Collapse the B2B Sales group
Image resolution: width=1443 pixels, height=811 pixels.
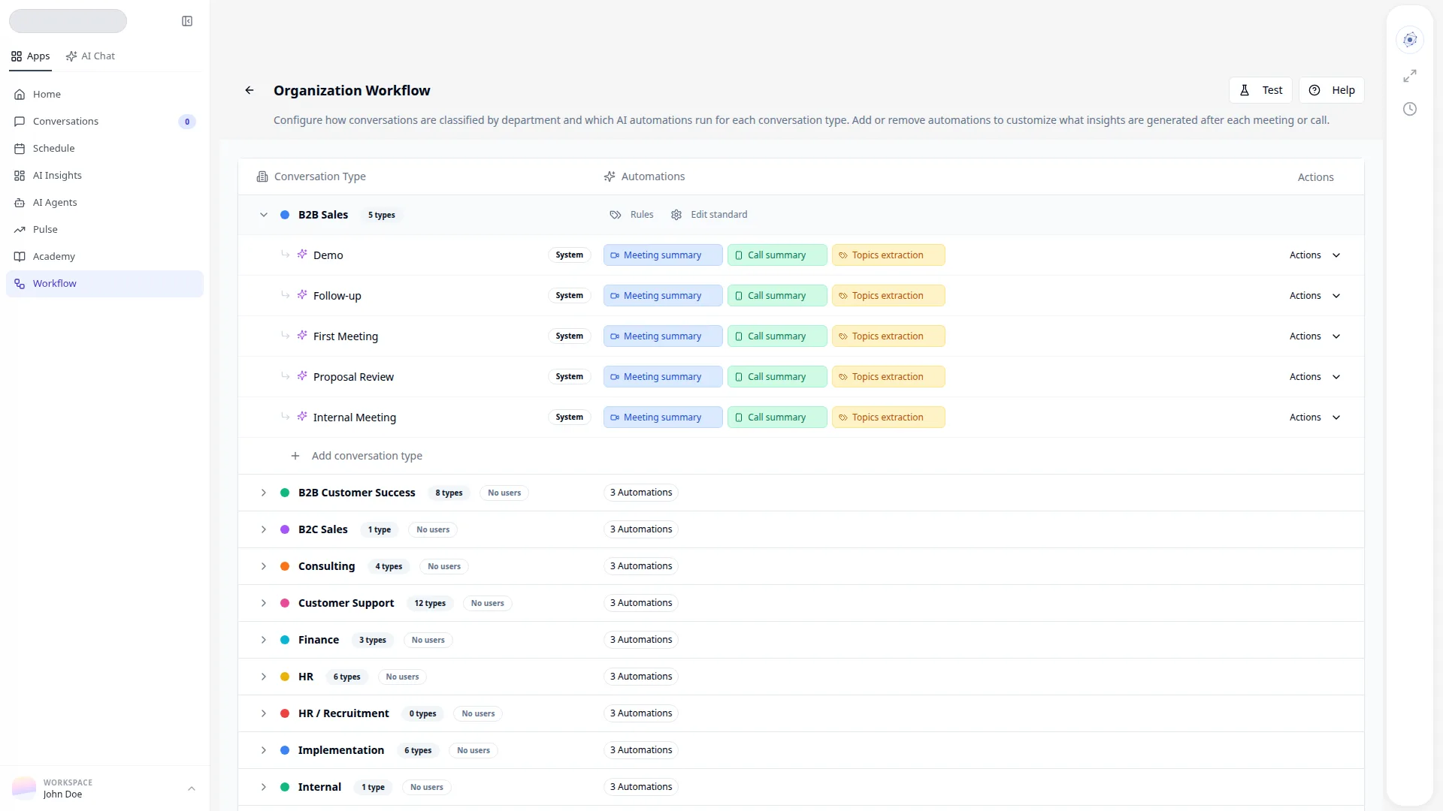264,215
